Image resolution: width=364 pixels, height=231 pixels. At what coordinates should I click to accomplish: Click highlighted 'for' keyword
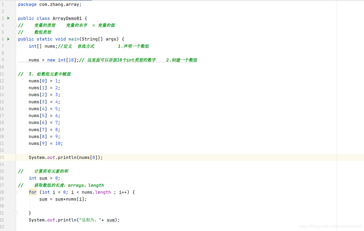pyautogui.click(x=33, y=192)
